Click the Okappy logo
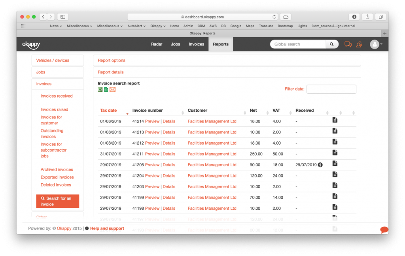 coord(31,45)
